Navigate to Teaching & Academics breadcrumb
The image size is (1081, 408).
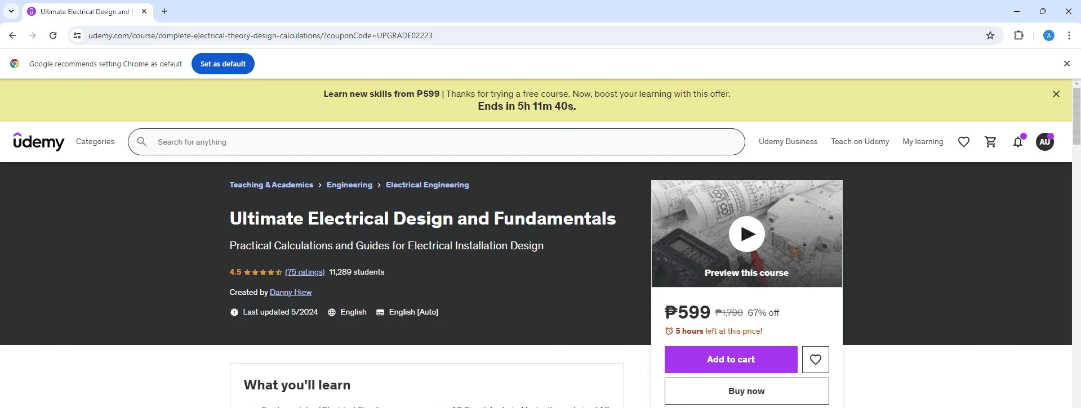272,185
